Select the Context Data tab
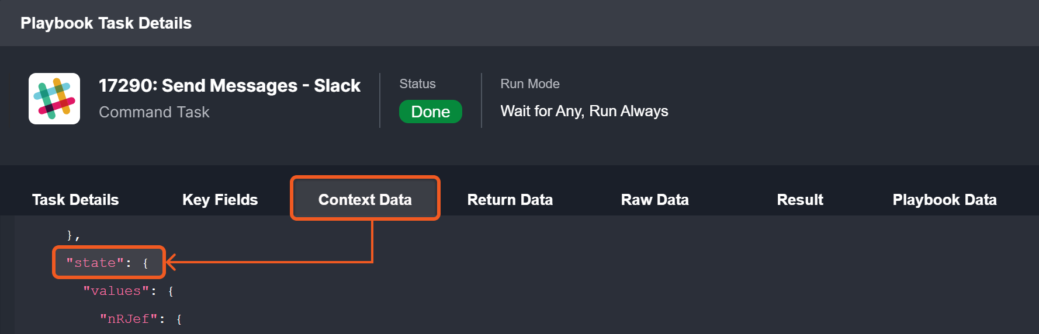The image size is (1039, 334). tap(365, 200)
